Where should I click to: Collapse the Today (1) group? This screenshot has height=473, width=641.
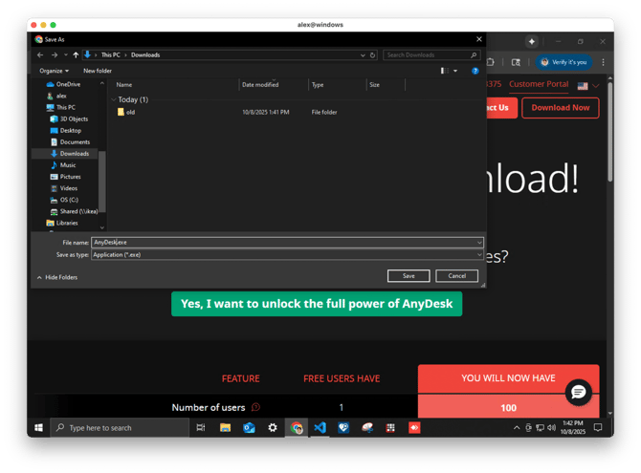pyautogui.click(x=114, y=99)
